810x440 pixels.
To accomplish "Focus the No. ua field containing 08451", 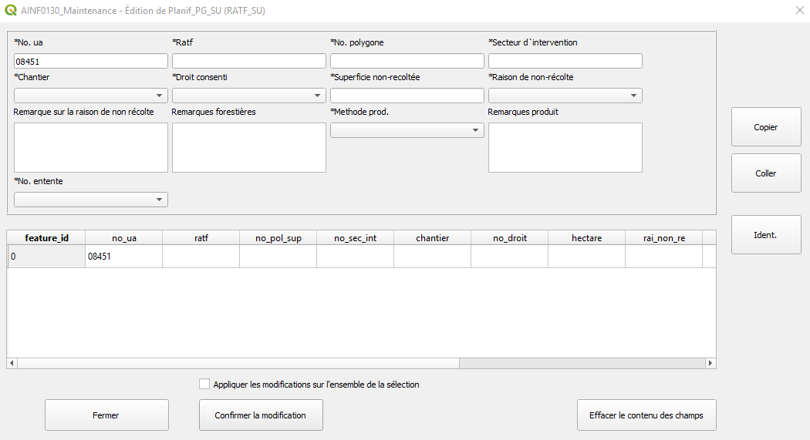I will point(91,62).
